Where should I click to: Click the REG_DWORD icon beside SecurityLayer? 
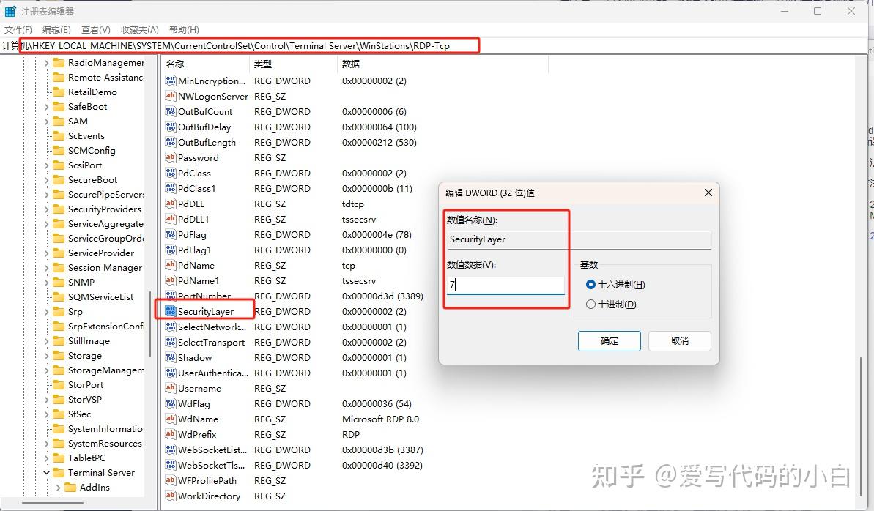coord(169,311)
